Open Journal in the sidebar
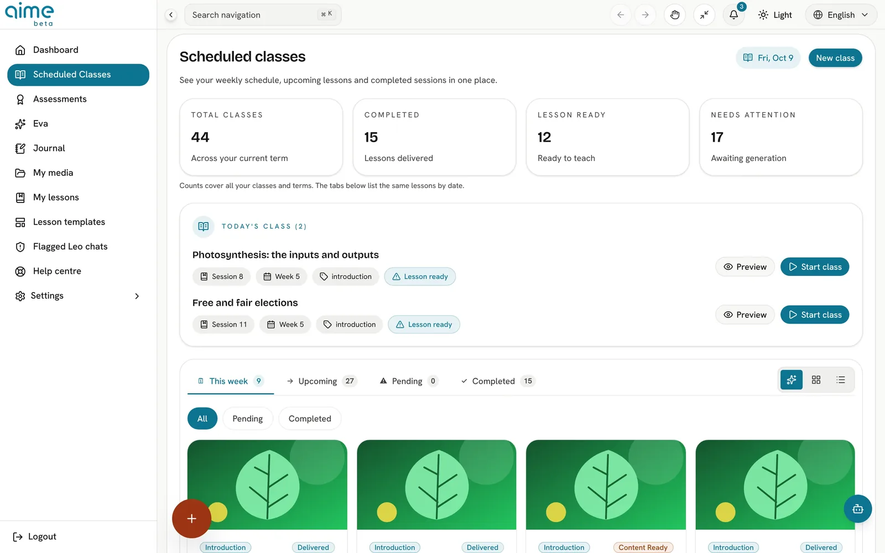The width and height of the screenshot is (885, 553). coord(78,148)
